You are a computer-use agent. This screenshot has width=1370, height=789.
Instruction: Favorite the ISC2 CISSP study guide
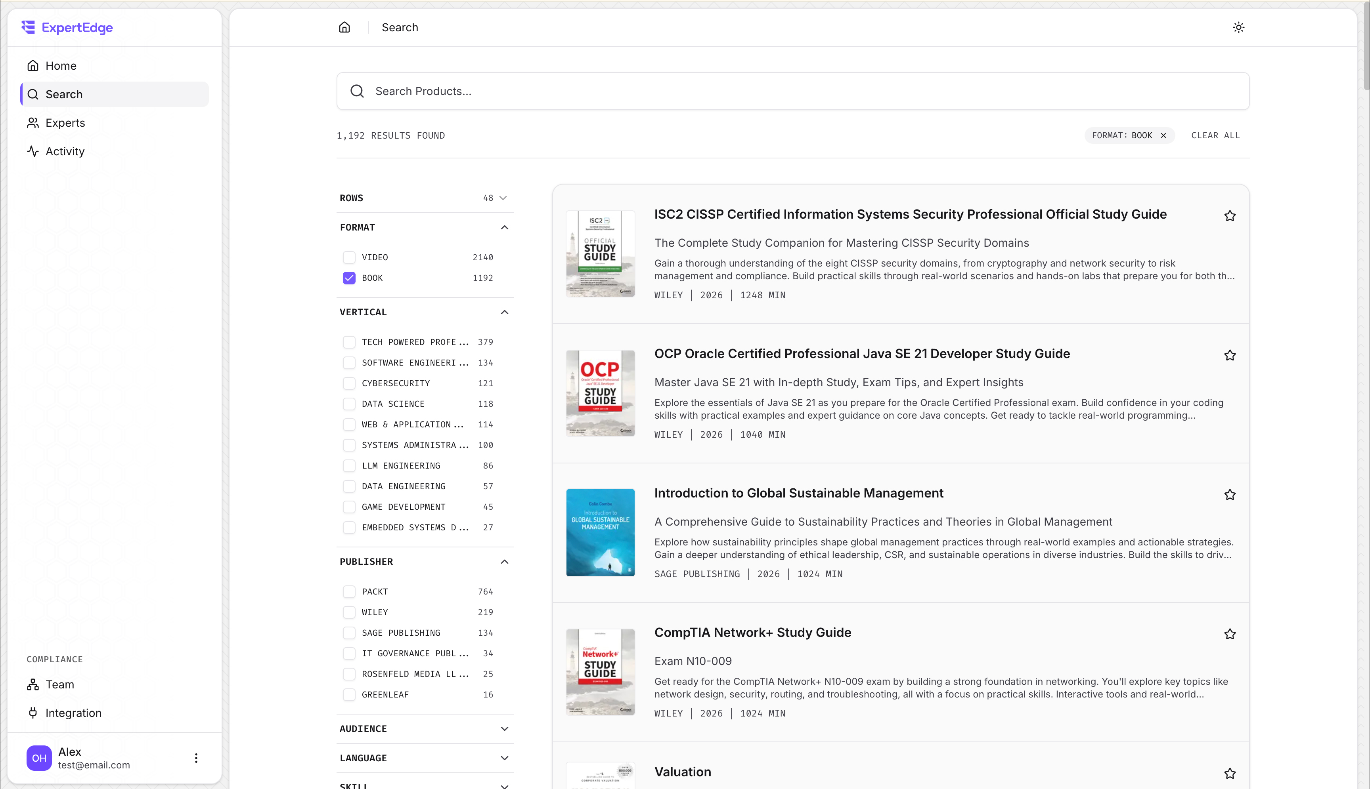pyautogui.click(x=1230, y=216)
